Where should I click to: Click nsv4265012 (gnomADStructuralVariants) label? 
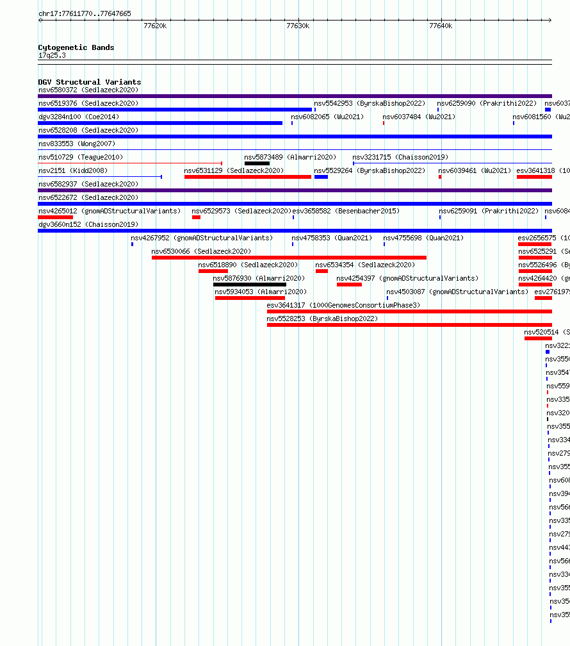point(110,211)
